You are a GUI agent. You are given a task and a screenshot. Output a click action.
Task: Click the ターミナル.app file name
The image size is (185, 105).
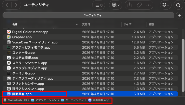click(x=23, y=73)
